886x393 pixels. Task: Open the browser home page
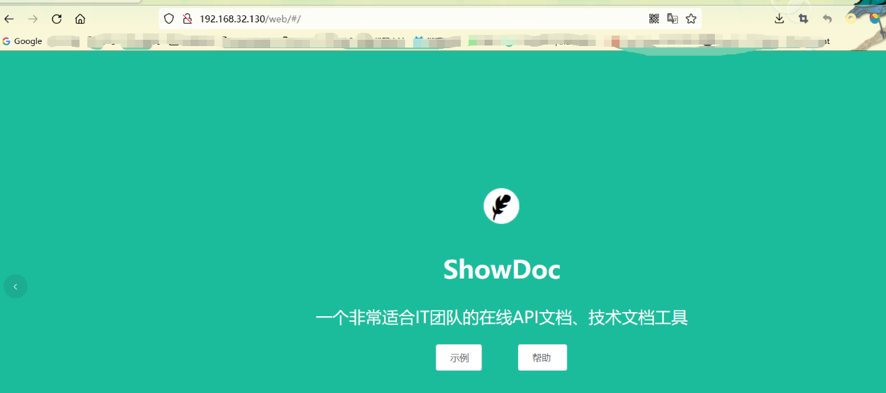click(x=80, y=19)
